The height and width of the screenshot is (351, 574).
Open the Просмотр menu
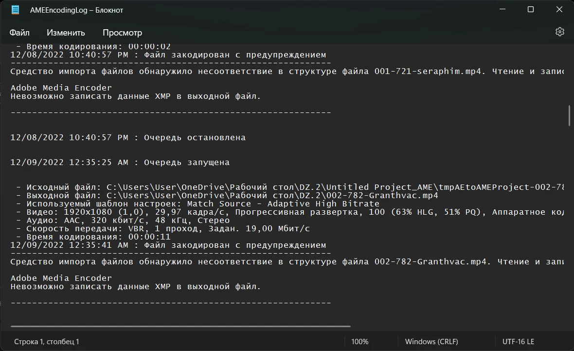[x=122, y=33]
